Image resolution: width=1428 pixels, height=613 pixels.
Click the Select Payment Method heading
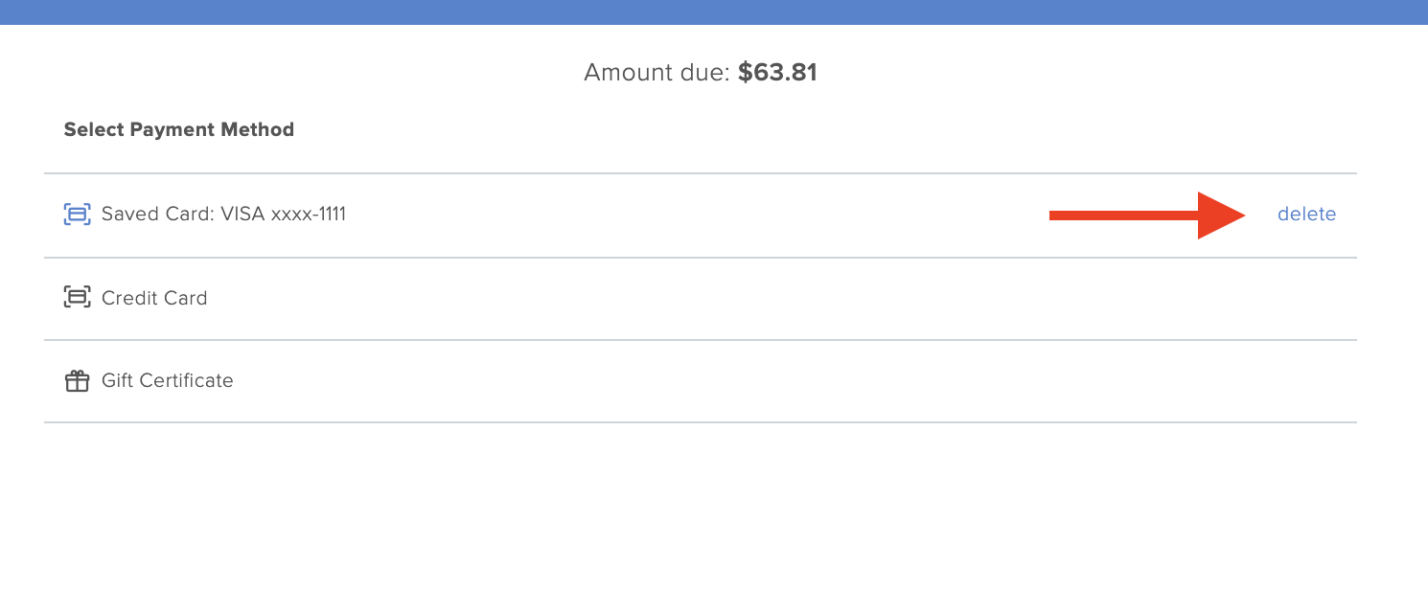pyautogui.click(x=179, y=129)
